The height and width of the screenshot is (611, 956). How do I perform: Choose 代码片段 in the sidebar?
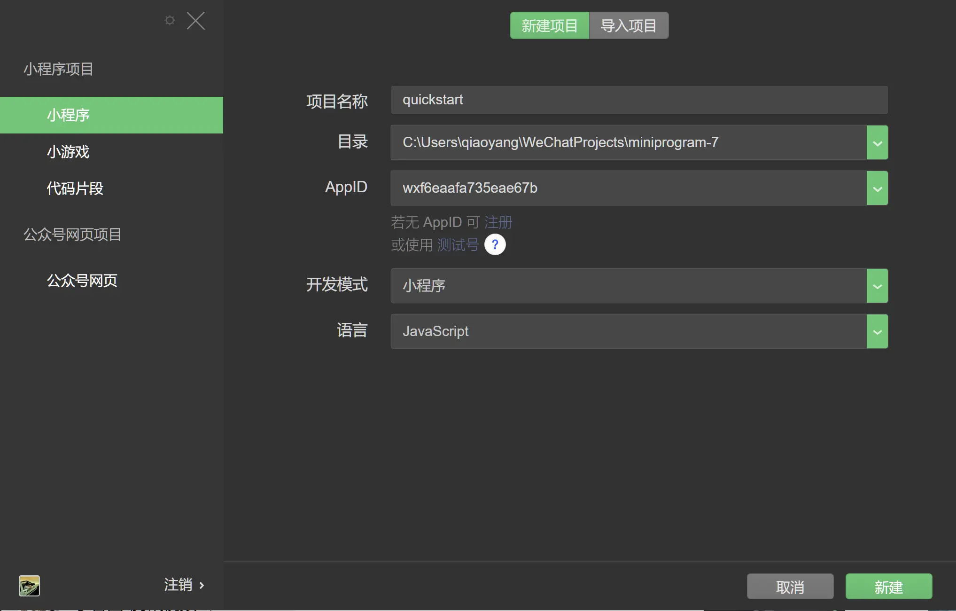[x=75, y=188]
